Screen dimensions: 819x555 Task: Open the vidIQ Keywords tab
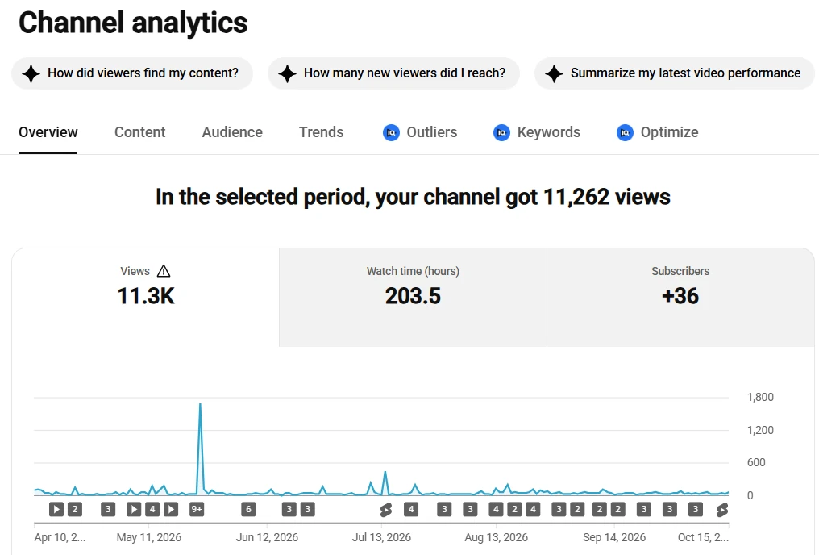[537, 132]
